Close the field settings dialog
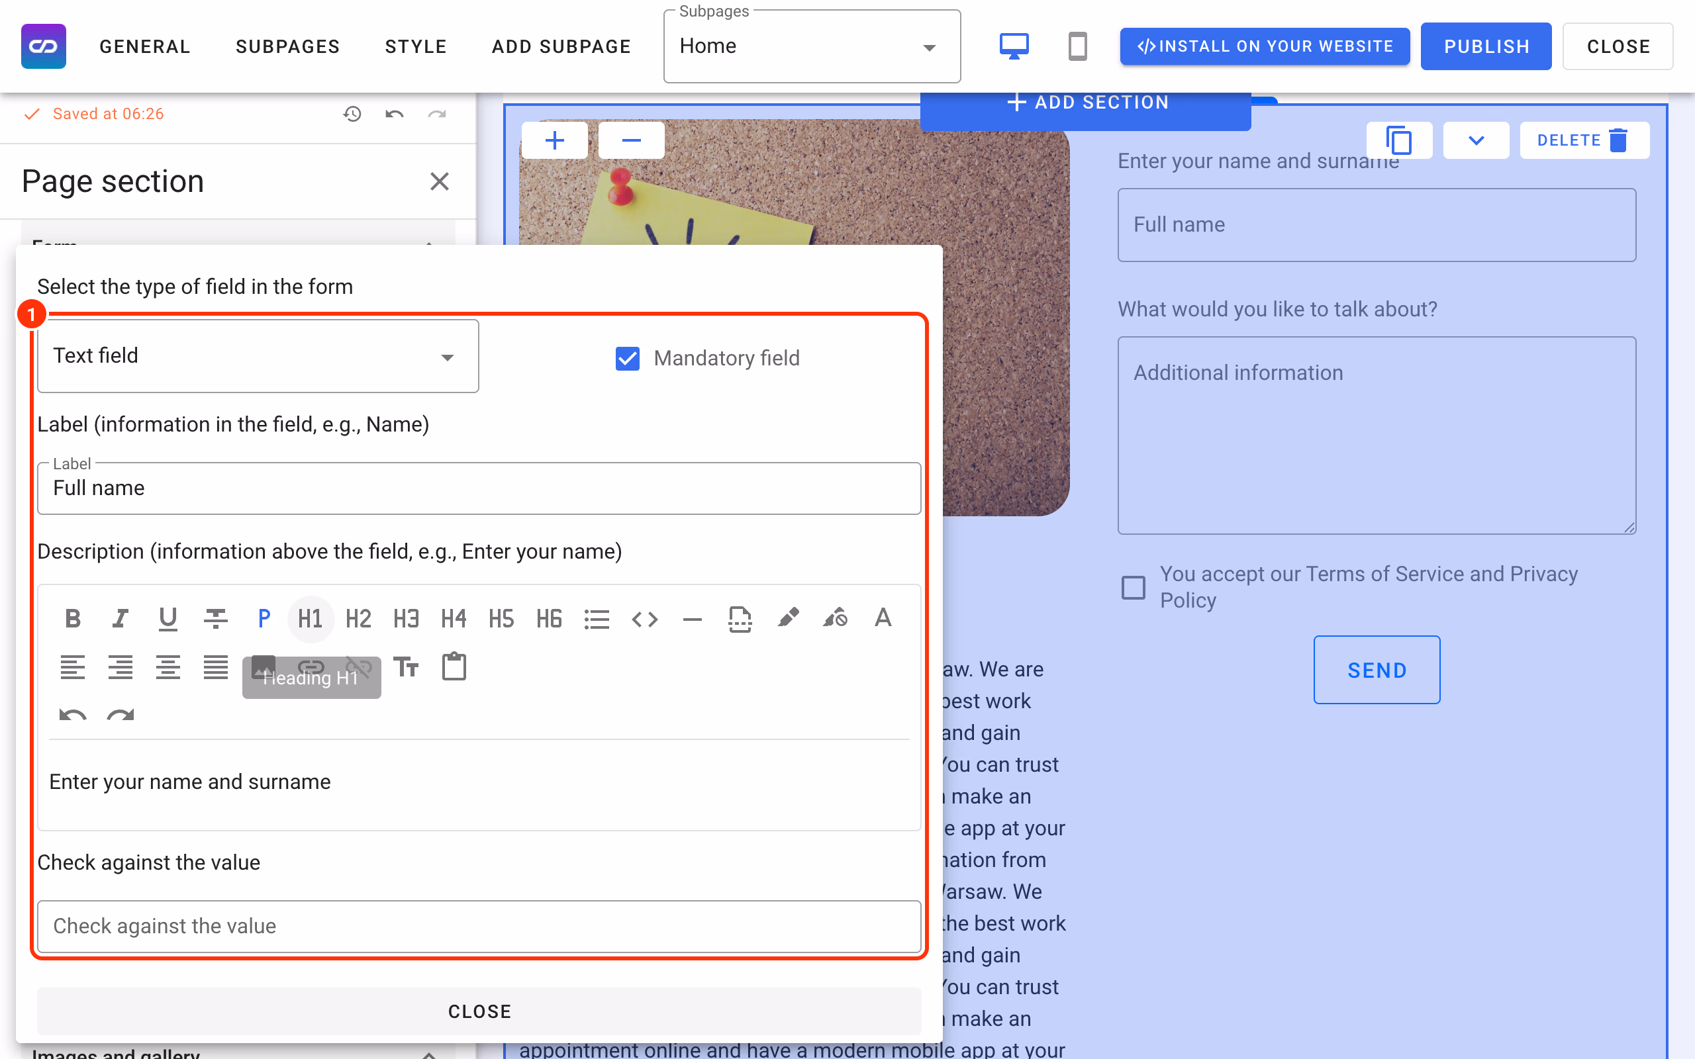 click(x=479, y=1011)
